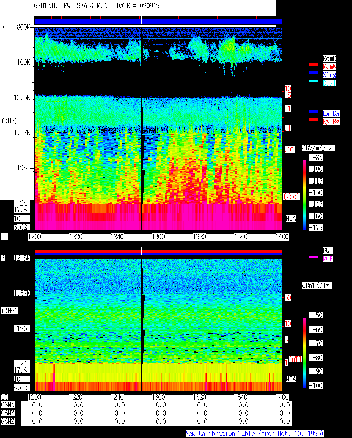Click the red MemW legend swatch

pos(313,65)
